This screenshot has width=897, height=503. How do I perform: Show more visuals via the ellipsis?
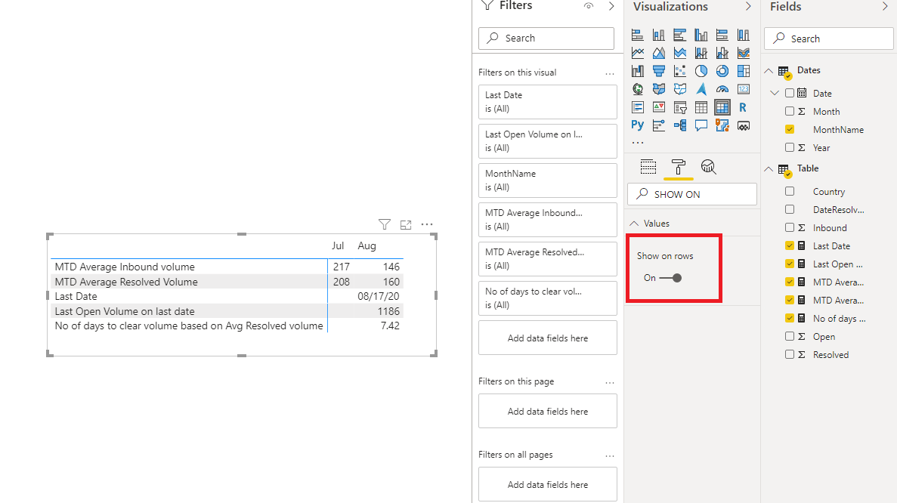[x=638, y=143]
